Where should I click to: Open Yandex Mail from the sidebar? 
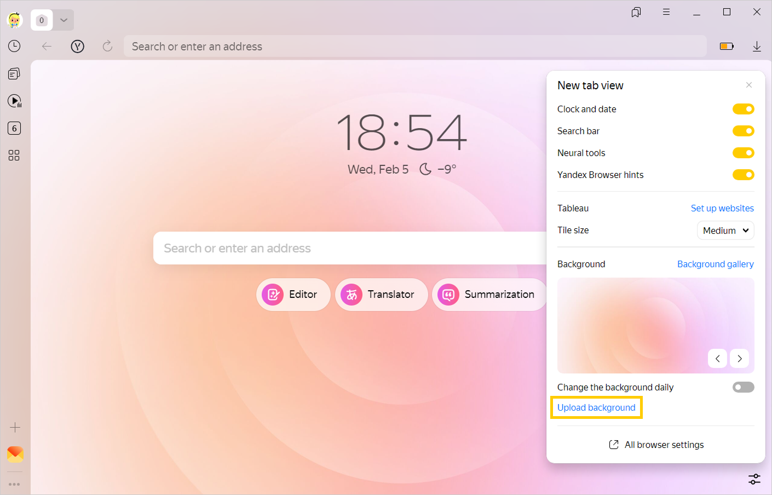point(15,454)
